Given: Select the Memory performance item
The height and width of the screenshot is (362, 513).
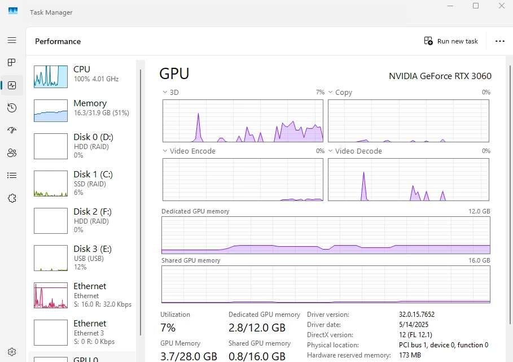Looking at the screenshot, I should (x=82, y=111).
